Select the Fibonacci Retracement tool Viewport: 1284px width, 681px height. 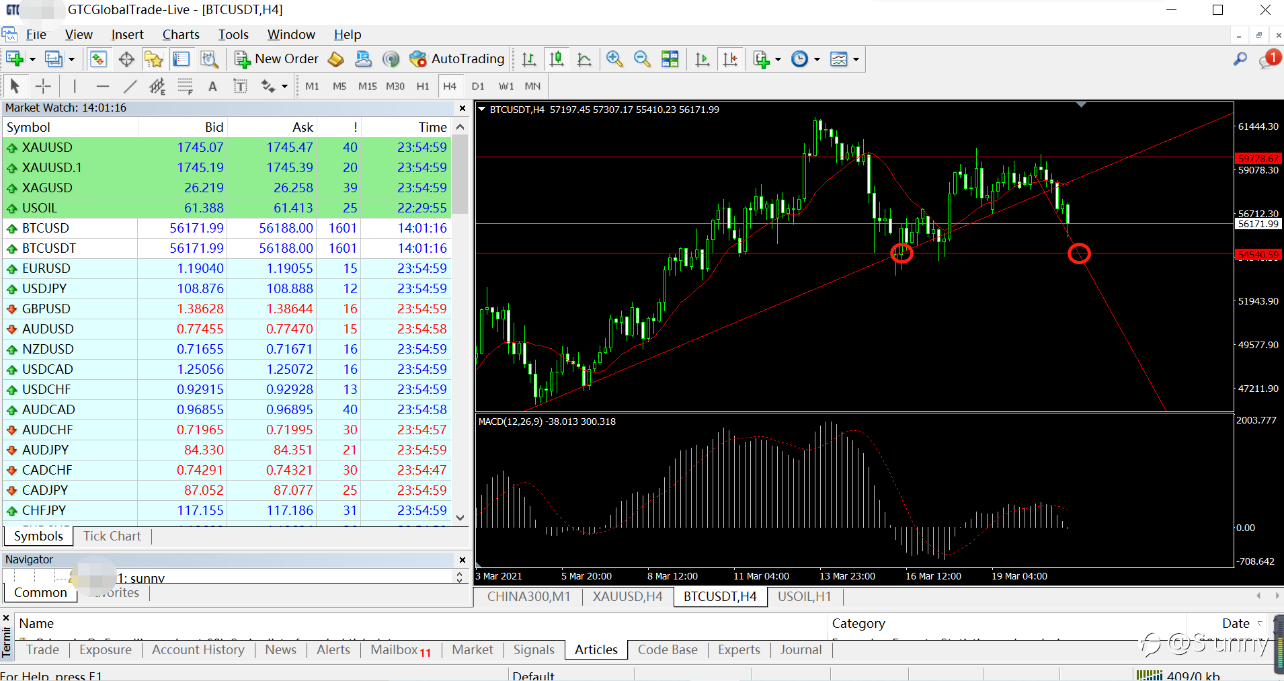(185, 86)
